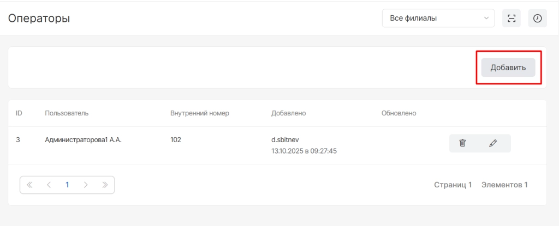
Task: Jump to last page with double-right arrows
Action: click(x=104, y=185)
